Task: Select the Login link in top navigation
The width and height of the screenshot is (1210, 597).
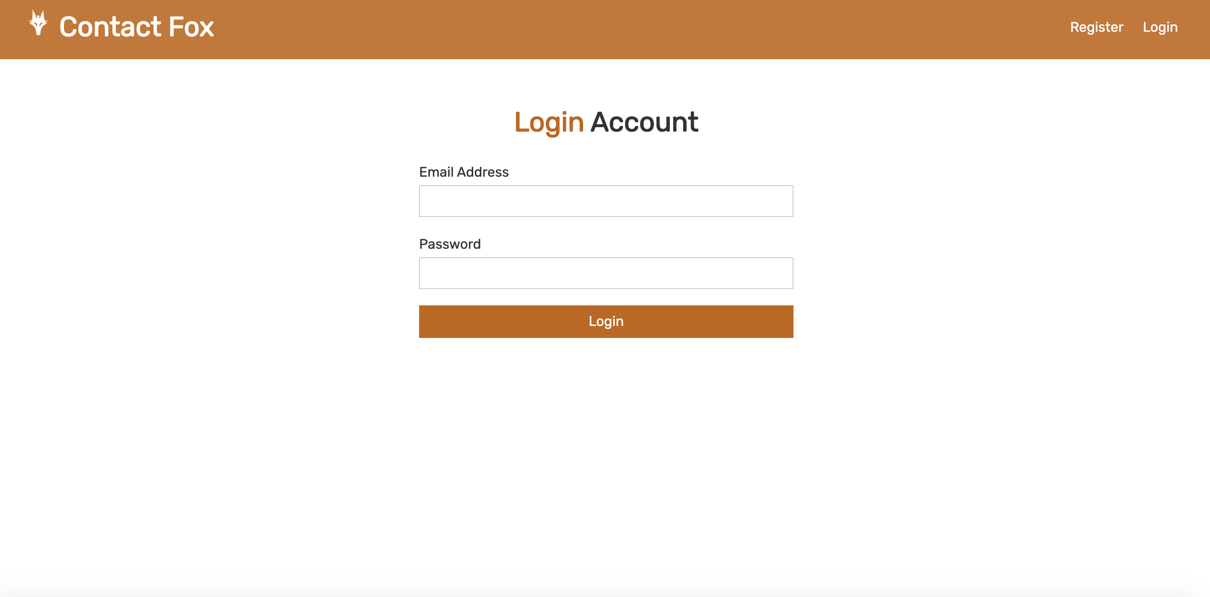Action: (1160, 27)
